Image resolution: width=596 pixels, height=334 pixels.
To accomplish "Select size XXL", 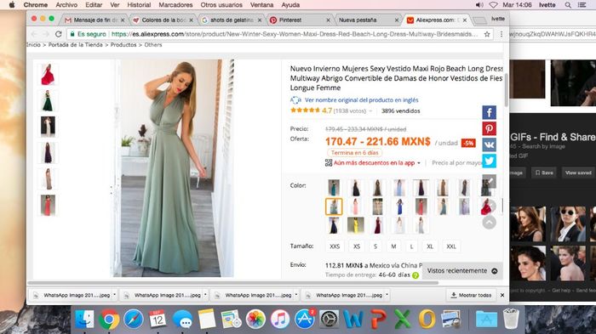I will coord(451,246).
